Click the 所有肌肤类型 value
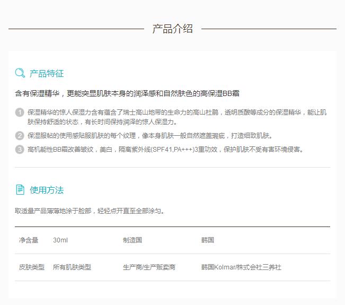Image resolution: width=345 pixels, height=305 pixels. pos(72,267)
